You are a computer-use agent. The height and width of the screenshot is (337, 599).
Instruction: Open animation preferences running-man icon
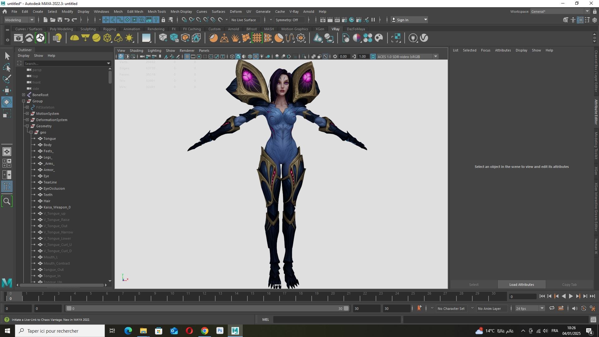coord(592,308)
